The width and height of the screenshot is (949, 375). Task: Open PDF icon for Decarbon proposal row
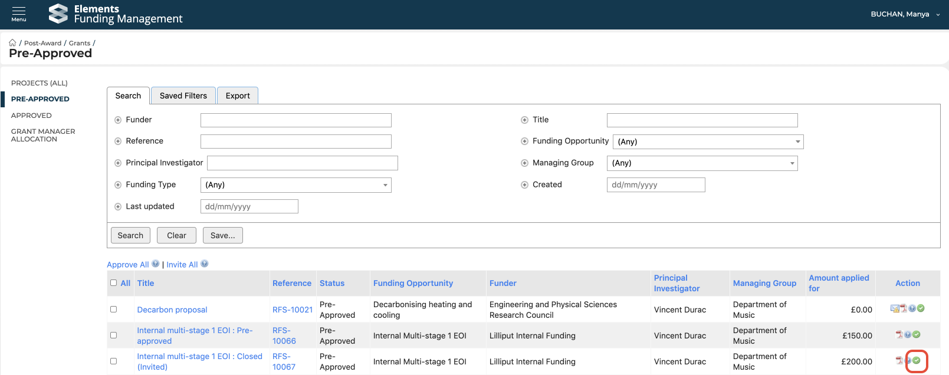(x=903, y=308)
